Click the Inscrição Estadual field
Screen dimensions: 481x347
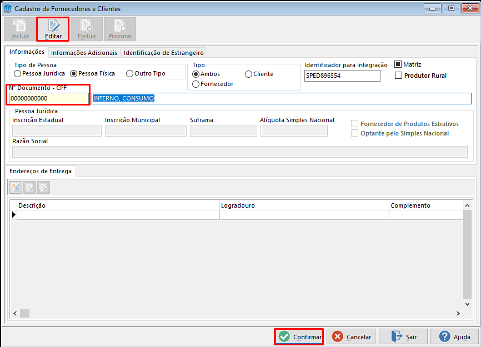click(x=57, y=131)
